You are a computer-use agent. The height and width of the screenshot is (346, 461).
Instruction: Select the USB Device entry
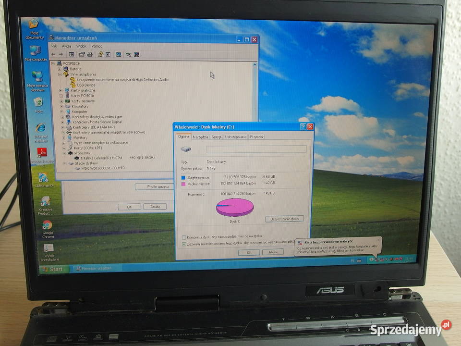pos(86,85)
